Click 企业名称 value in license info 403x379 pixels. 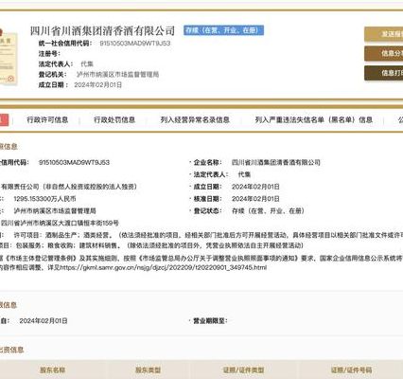tap(276, 162)
